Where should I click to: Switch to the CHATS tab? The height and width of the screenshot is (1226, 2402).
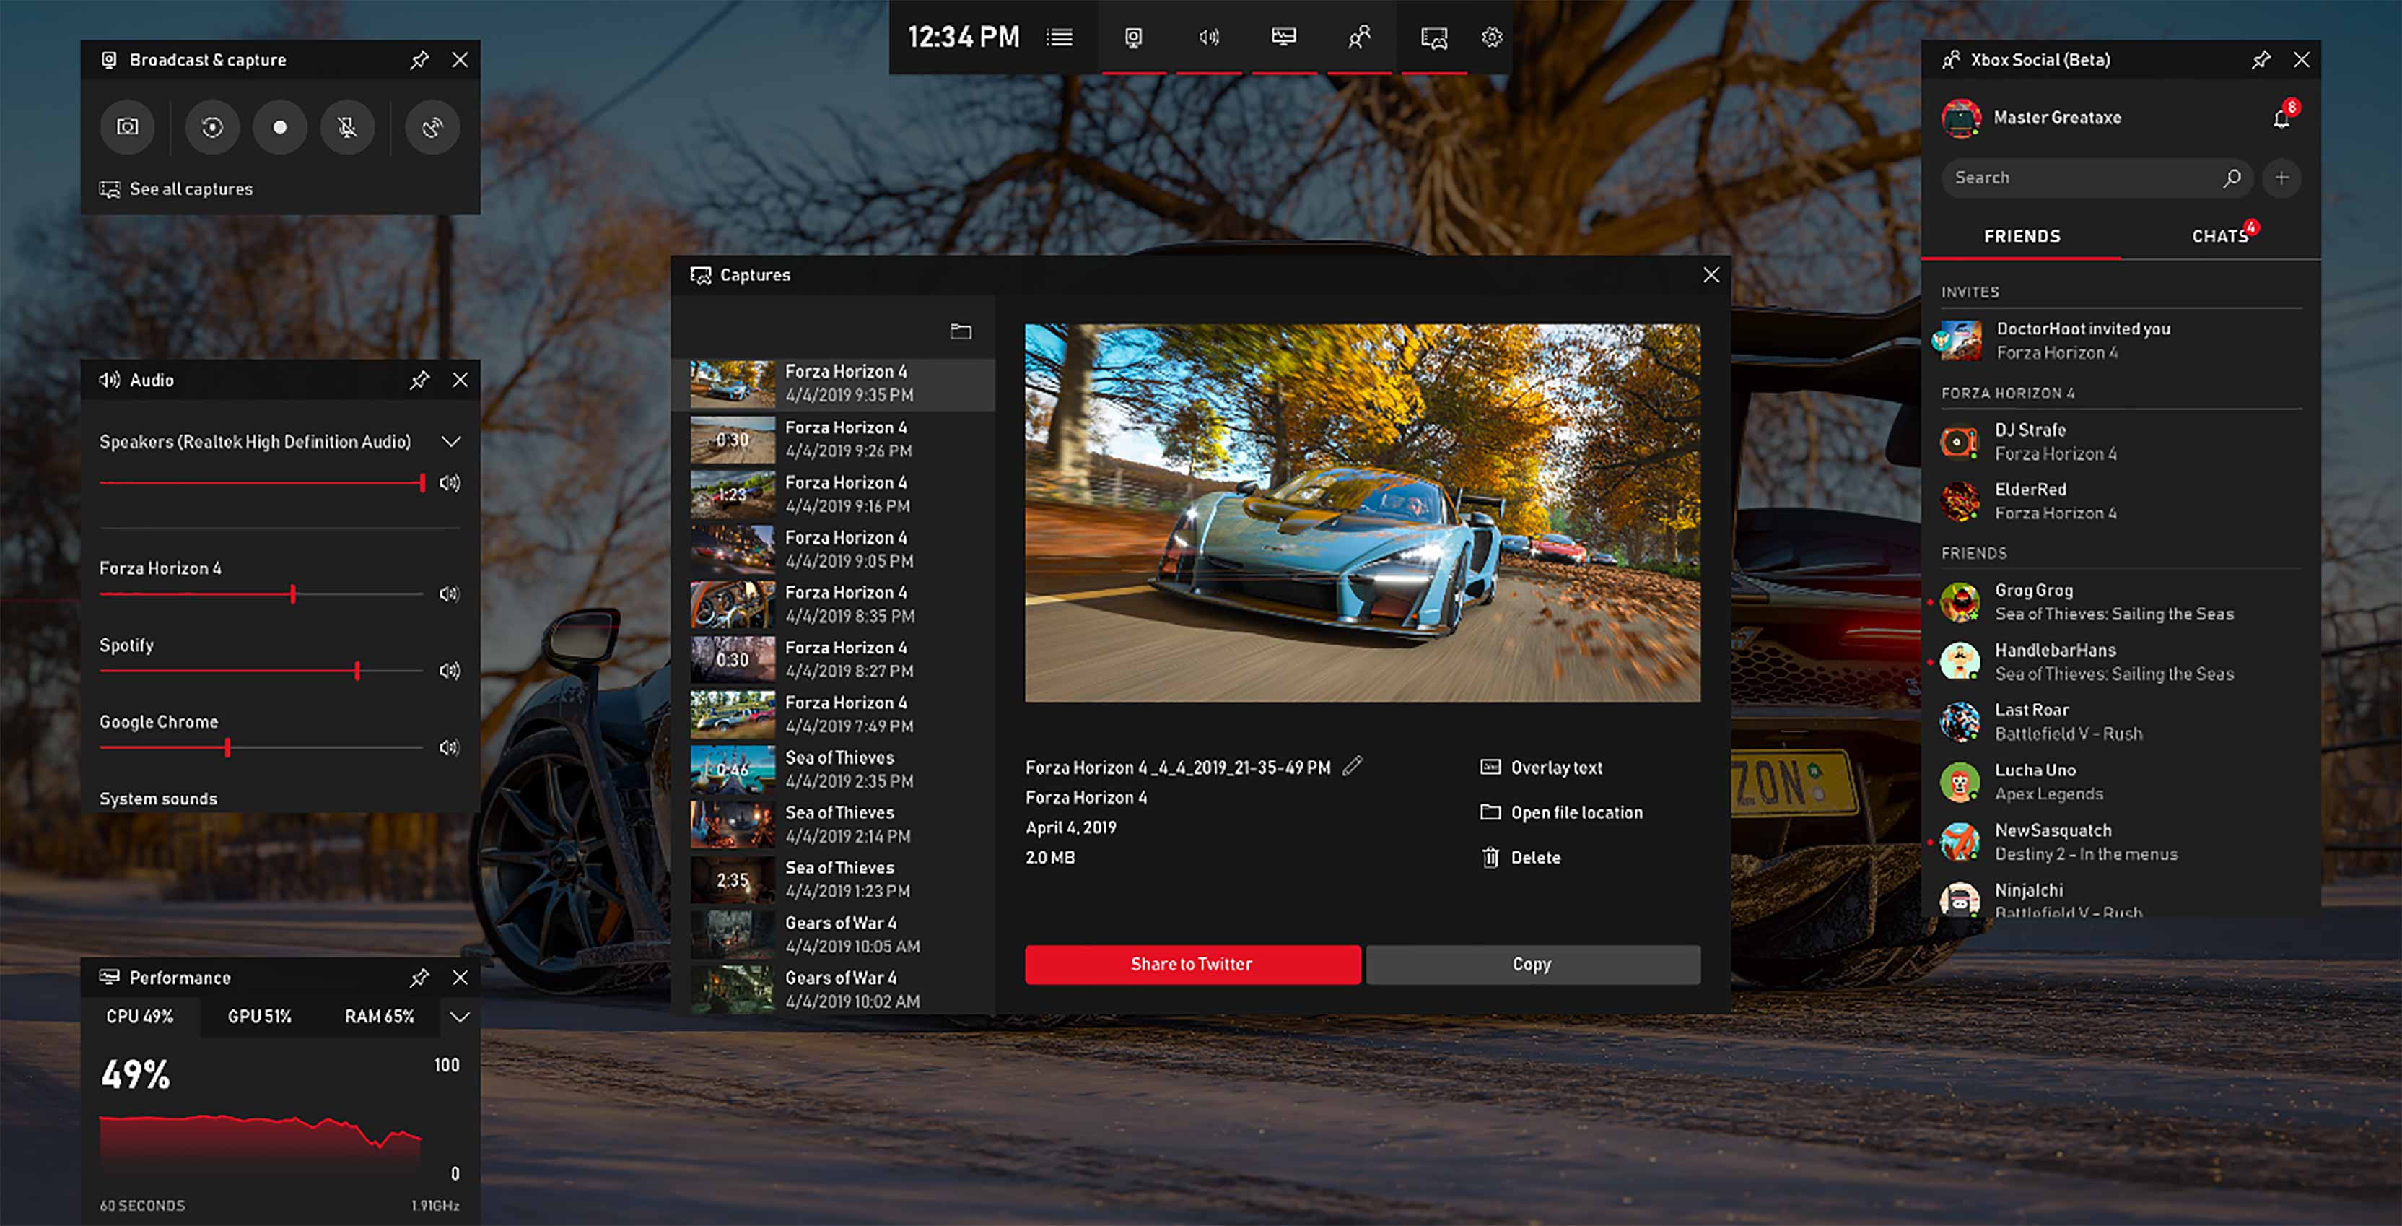(x=2220, y=236)
